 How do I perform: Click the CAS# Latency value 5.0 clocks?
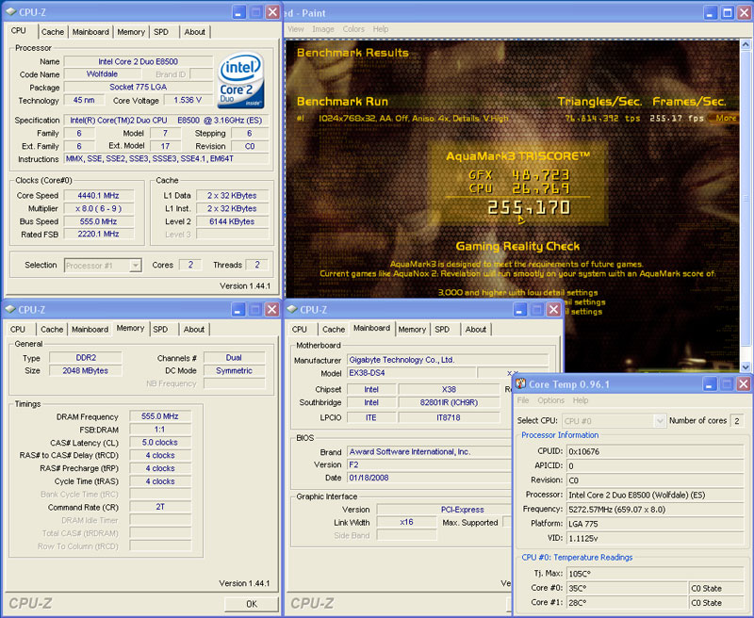pos(160,442)
